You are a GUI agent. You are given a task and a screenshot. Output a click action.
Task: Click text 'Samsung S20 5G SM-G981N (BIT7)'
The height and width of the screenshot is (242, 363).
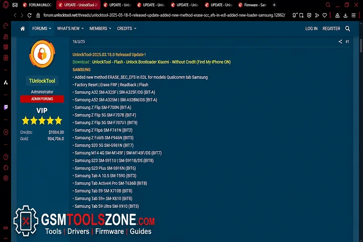[x=104, y=145]
